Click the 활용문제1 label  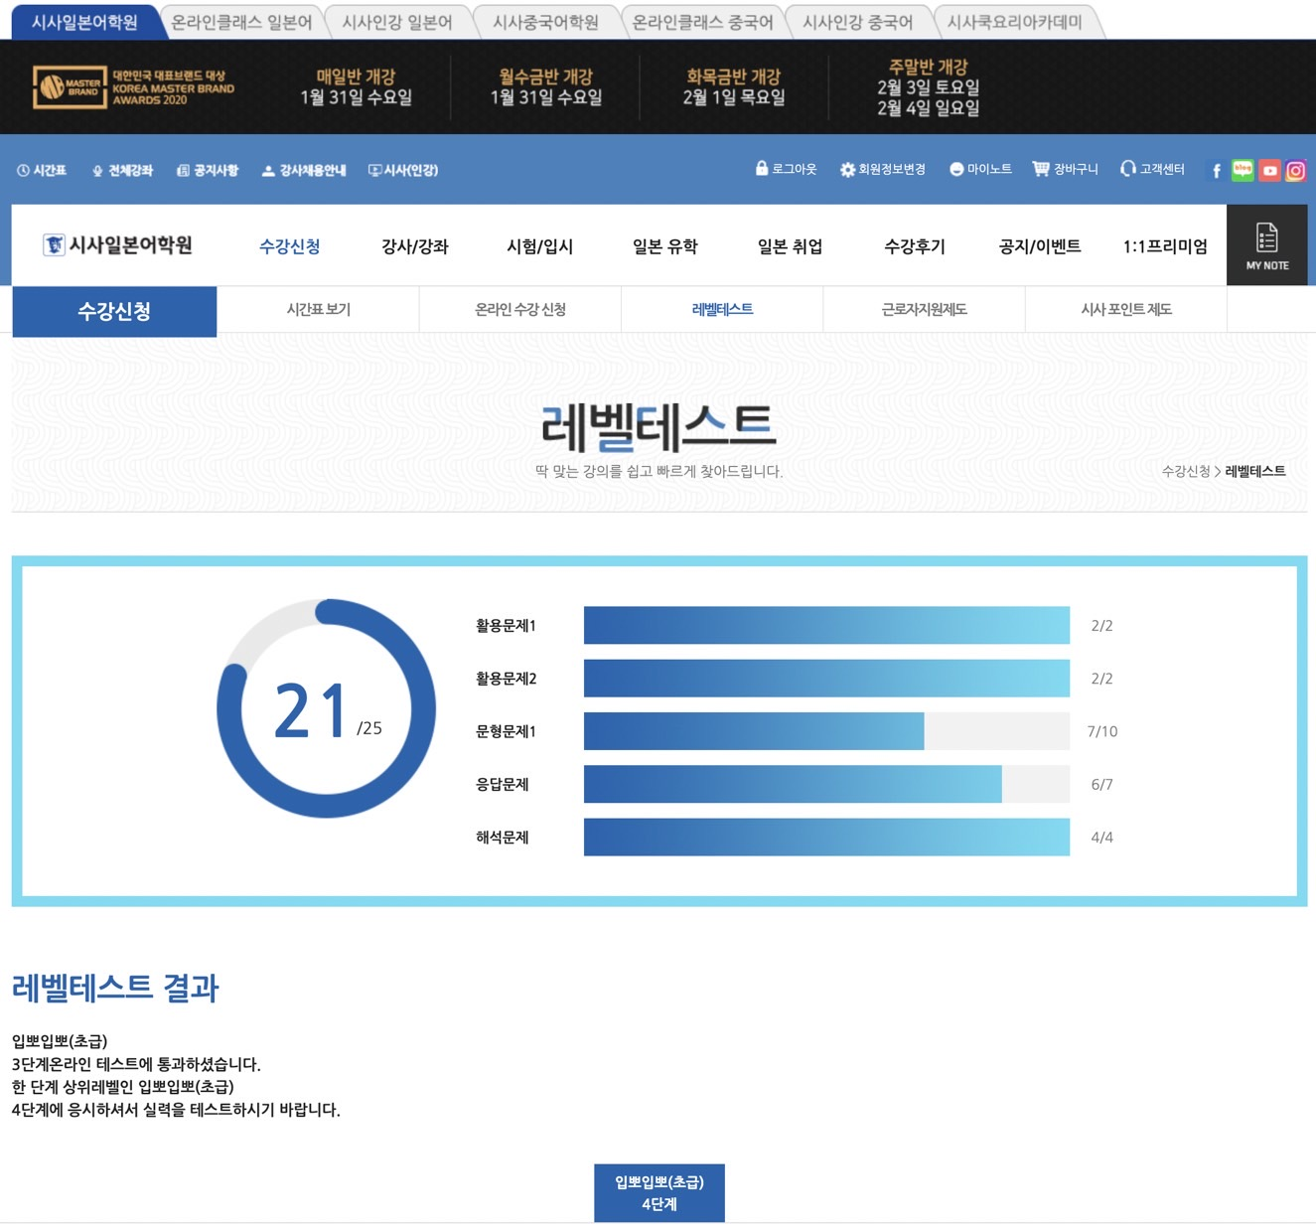click(x=506, y=625)
